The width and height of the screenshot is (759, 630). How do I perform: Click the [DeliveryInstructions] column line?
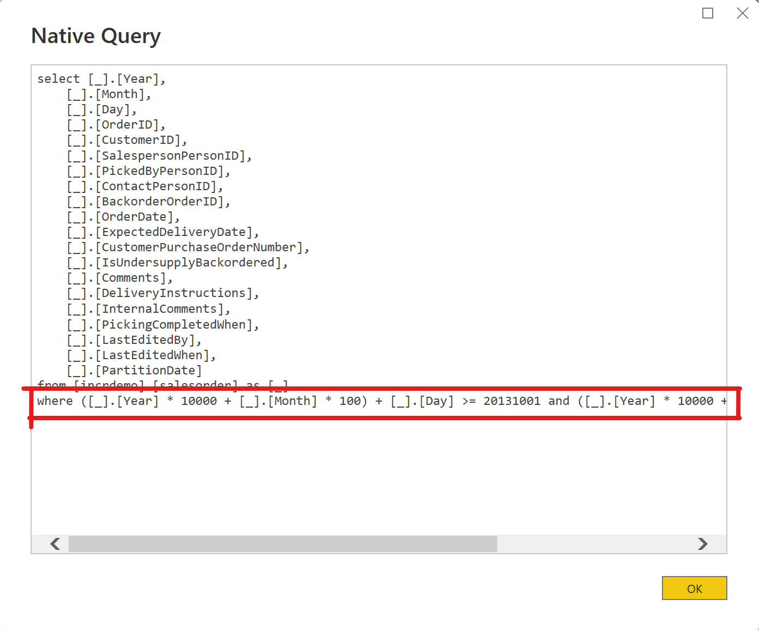point(162,293)
